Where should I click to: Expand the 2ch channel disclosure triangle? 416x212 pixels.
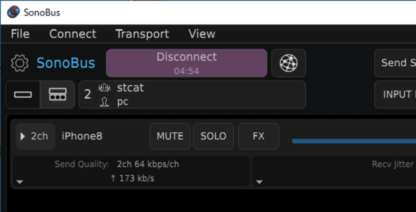[x=23, y=136]
